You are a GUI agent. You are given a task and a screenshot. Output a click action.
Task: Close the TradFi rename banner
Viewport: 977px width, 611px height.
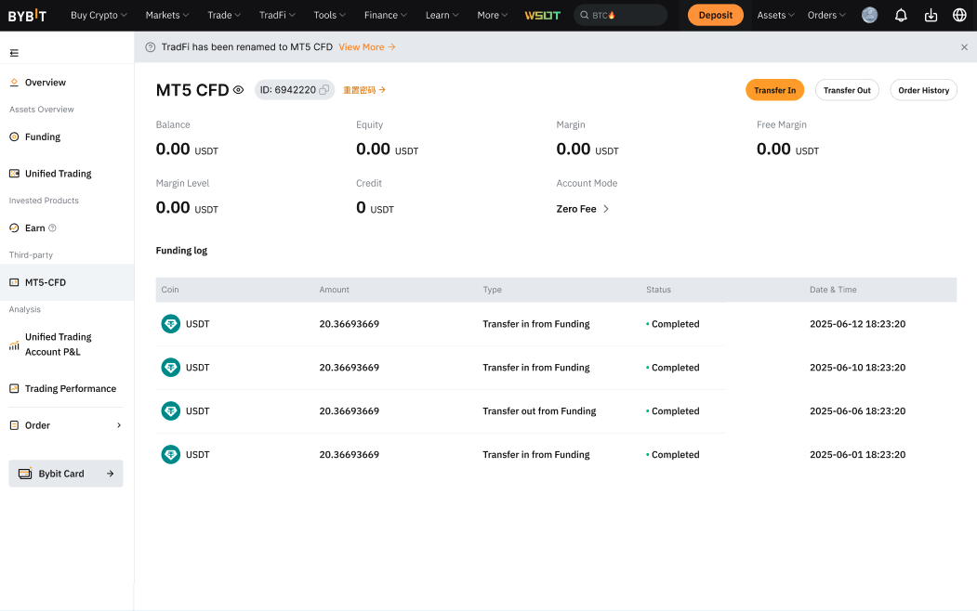(964, 47)
